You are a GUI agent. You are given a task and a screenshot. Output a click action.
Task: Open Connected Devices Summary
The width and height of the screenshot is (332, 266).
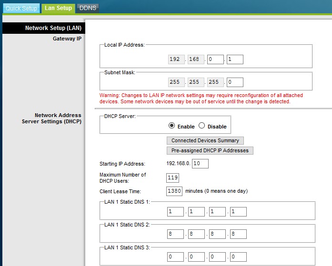pos(205,140)
